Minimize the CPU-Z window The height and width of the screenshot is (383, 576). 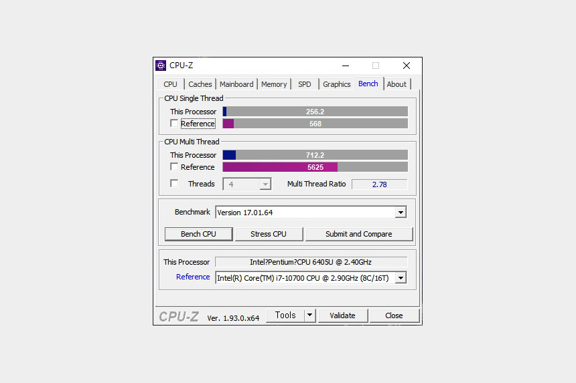pos(346,66)
